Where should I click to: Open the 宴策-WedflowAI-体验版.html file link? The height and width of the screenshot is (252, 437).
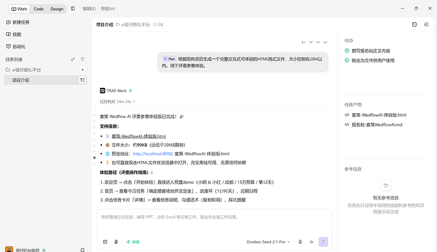tap(139, 136)
